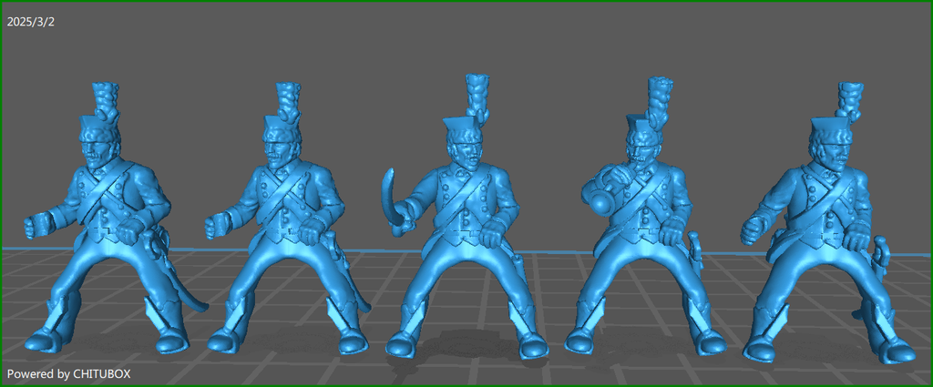This screenshot has width=933, height=387.
Task: Click the scabbard beside the bugler's leg
Action: tap(695, 250)
